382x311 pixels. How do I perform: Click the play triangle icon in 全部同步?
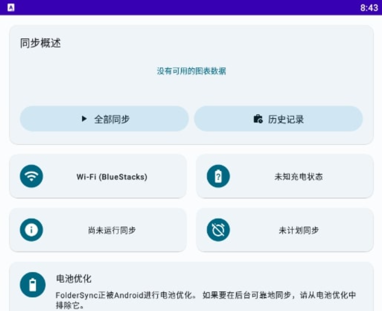84,119
